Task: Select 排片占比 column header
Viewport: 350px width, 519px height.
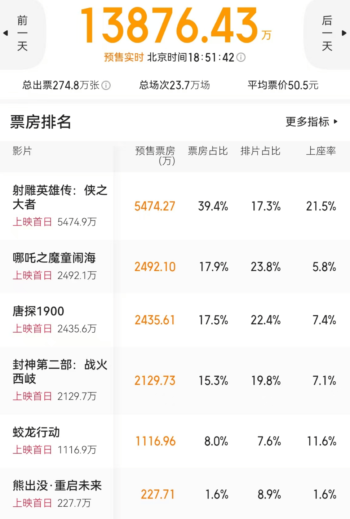Action: [x=260, y=151]
